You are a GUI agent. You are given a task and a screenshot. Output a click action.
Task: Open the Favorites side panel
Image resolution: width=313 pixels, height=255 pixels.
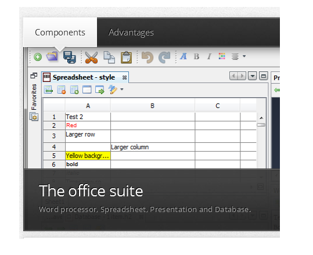[x=34, y=97]
